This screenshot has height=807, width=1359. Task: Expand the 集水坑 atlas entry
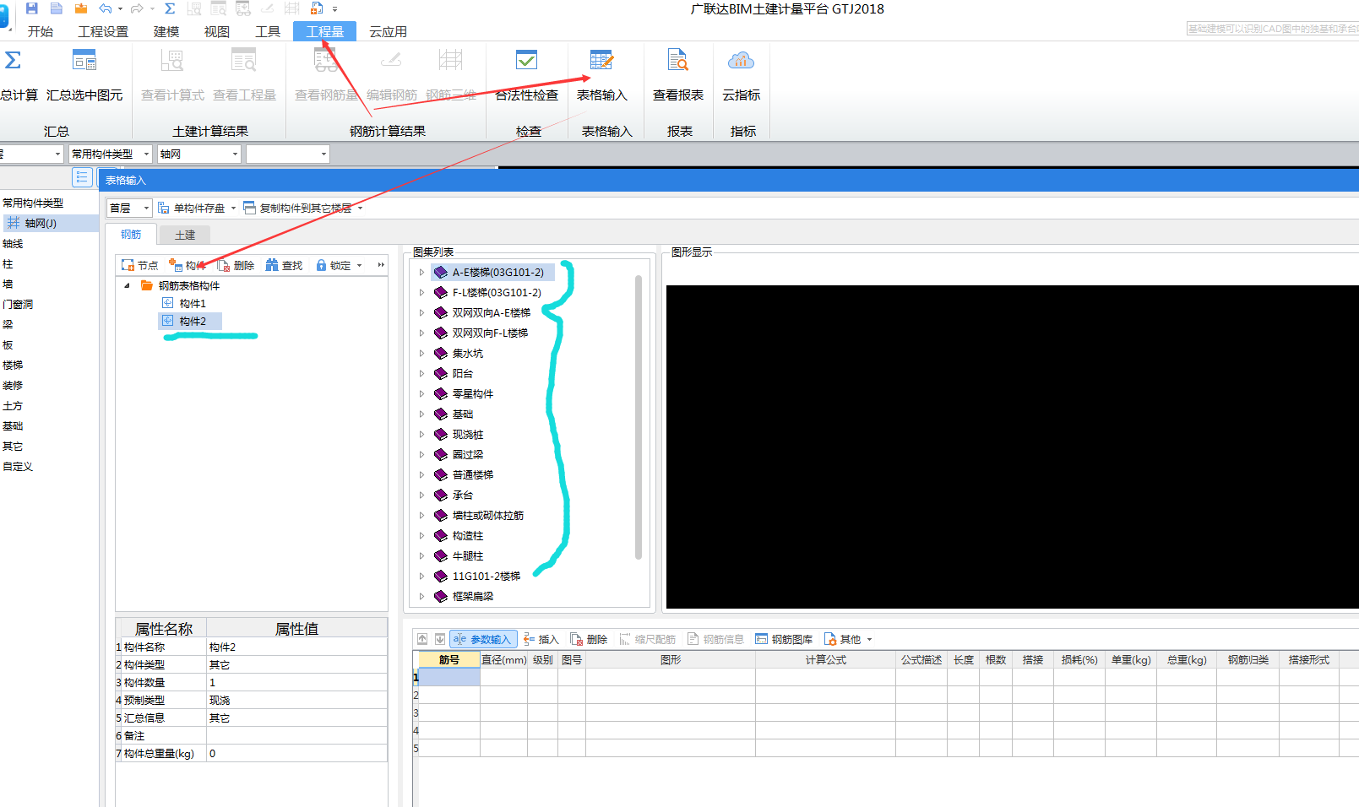click(421, 353)
